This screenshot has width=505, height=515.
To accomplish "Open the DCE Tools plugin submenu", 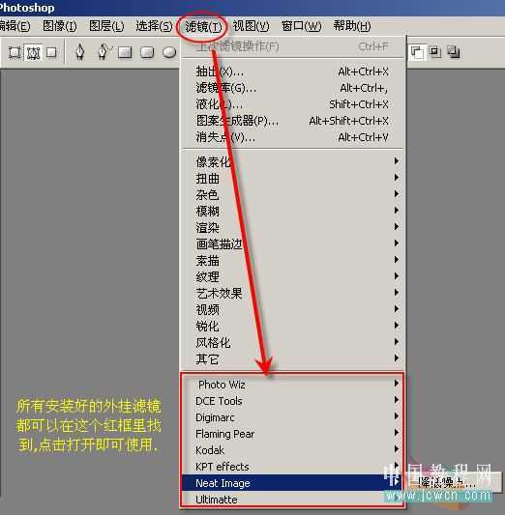I will 292,401.
